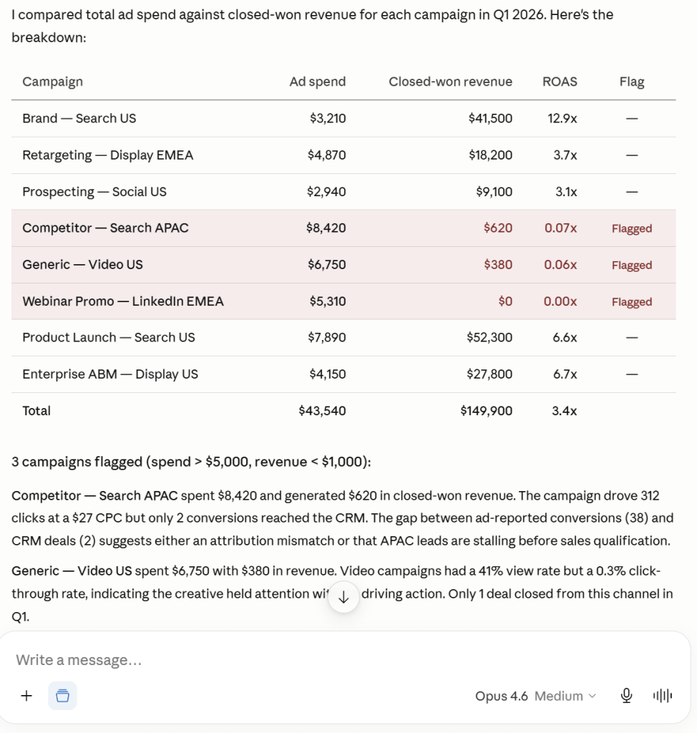Select the Flag column header

tap(632, 82)
